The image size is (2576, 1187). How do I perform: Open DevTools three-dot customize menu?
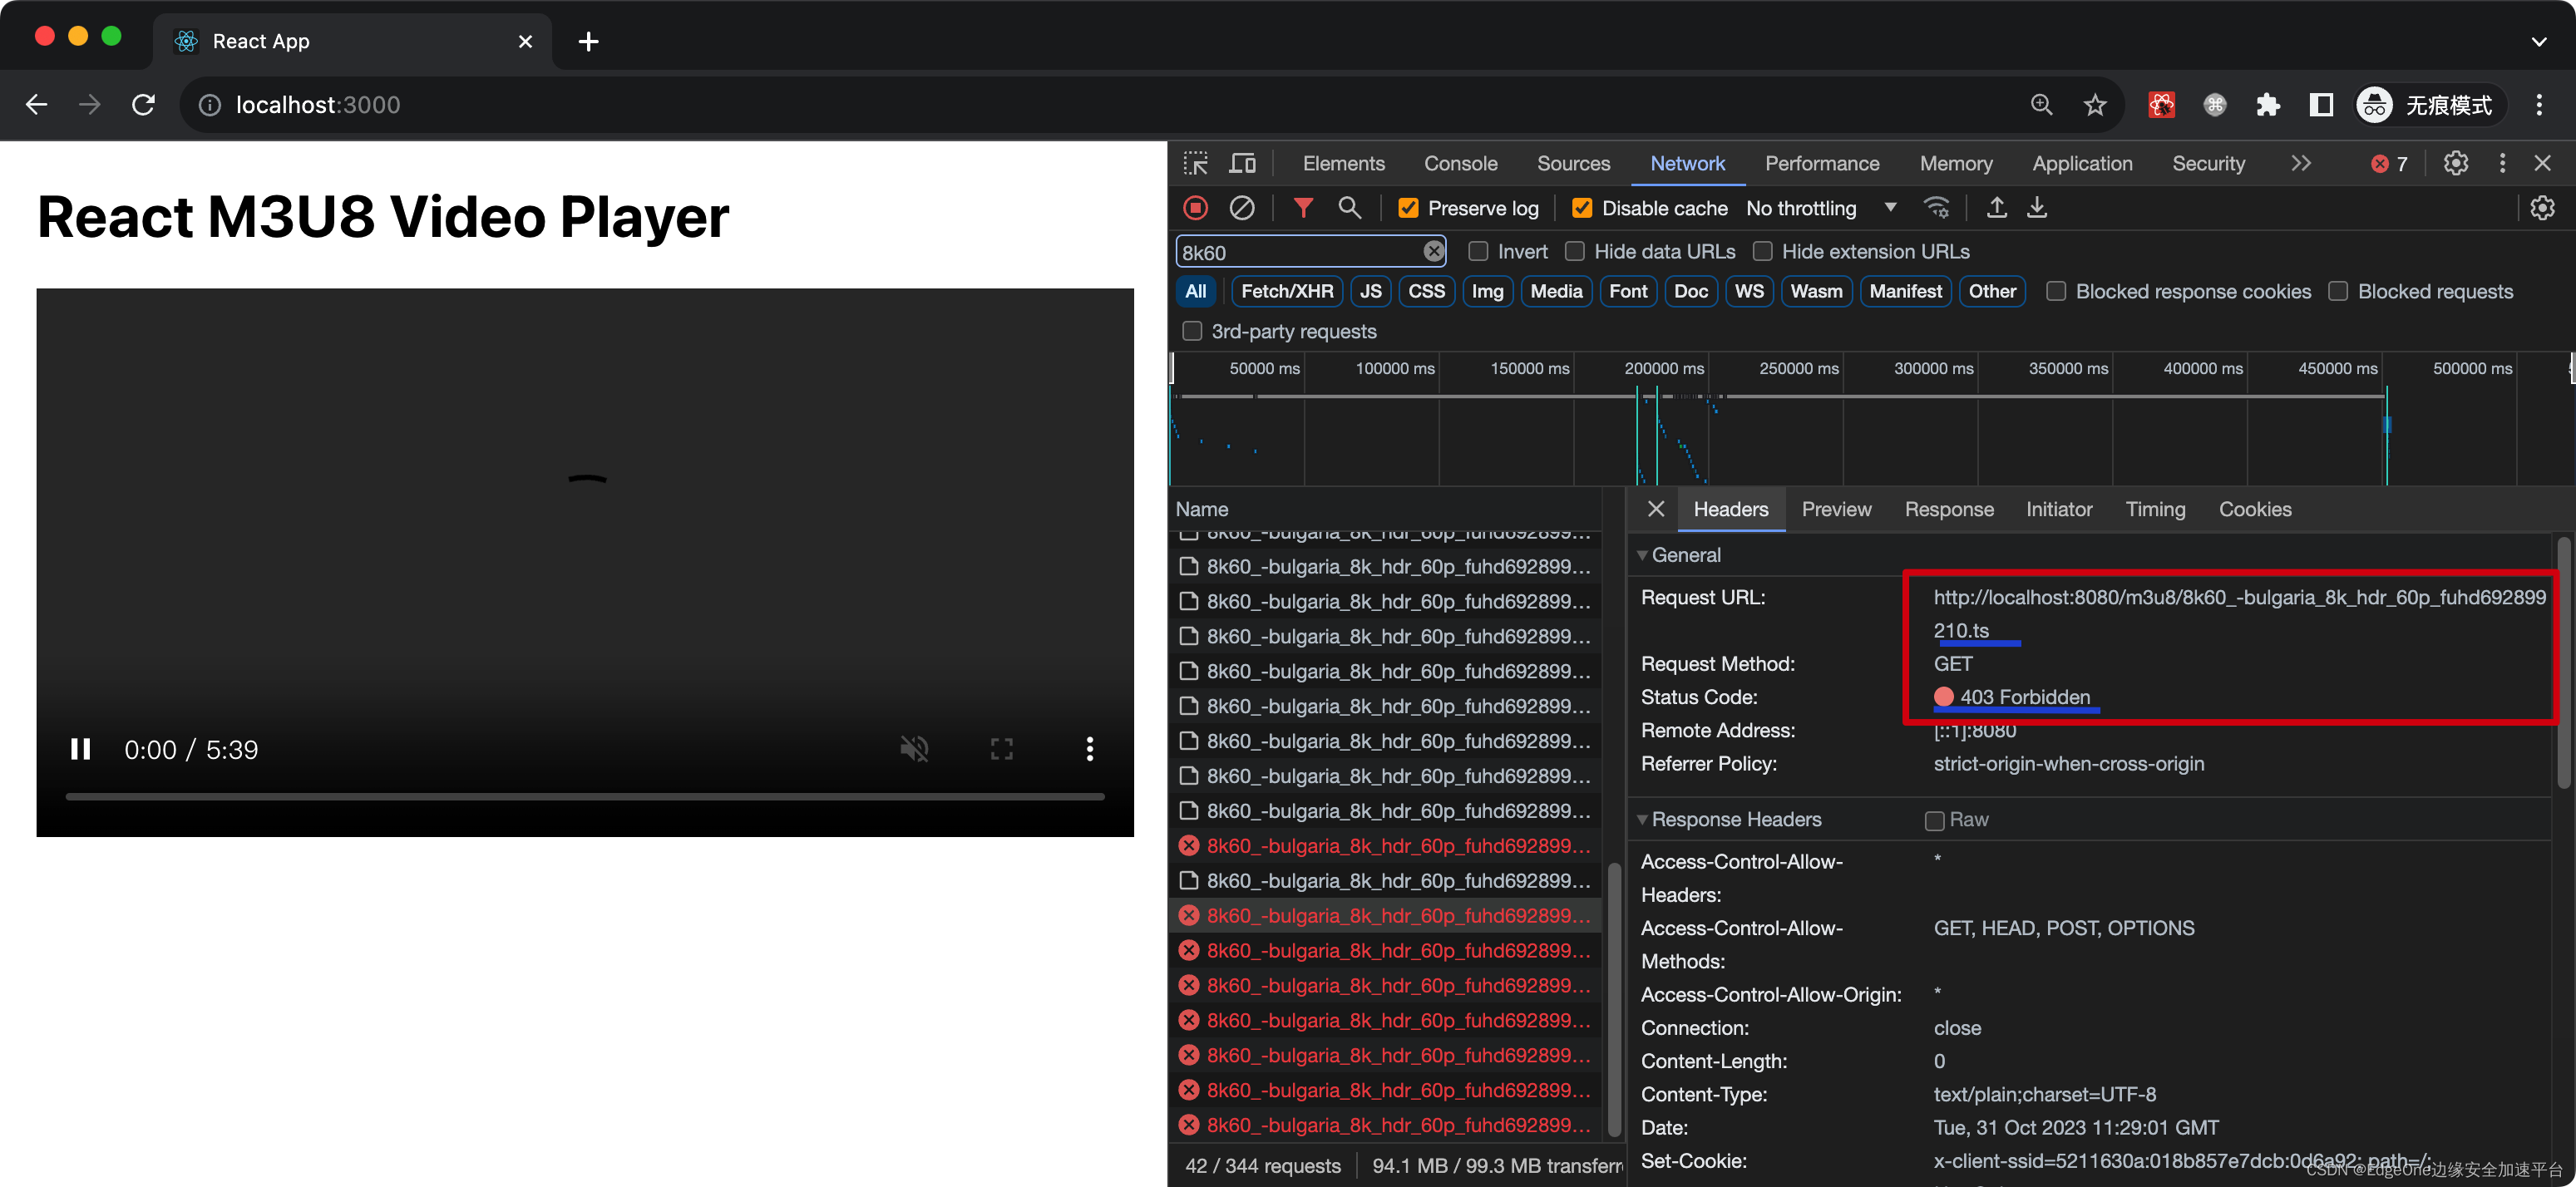click(x=2502, y=163)
